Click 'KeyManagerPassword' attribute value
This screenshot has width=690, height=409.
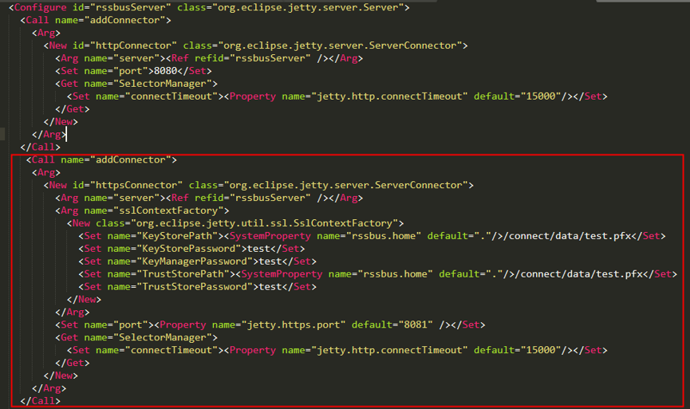coord(195,262)
